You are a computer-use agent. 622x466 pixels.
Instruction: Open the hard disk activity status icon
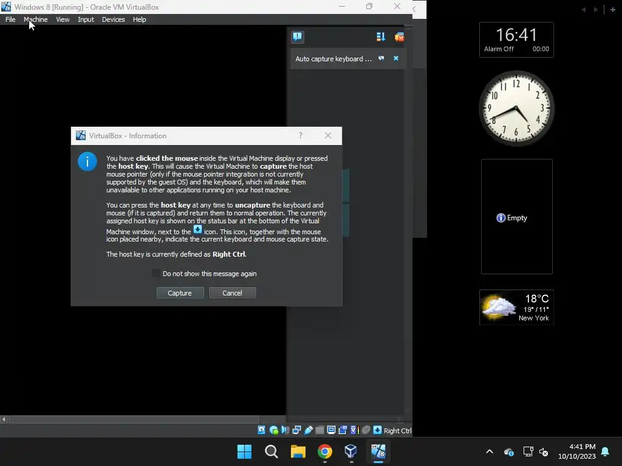[x=261, y=430]
